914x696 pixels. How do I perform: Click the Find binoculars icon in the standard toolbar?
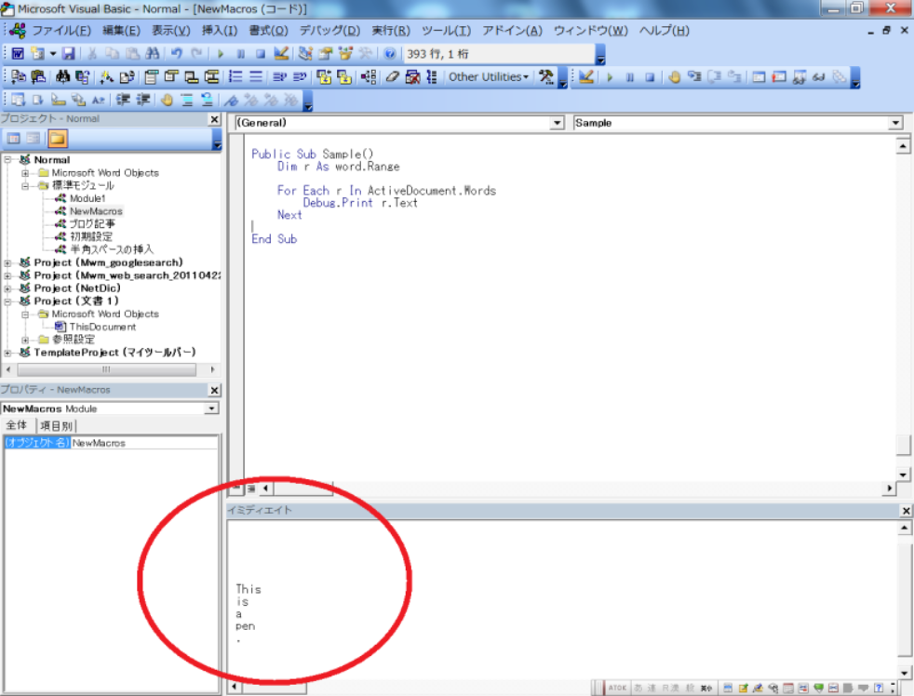[x=152, y=54]
